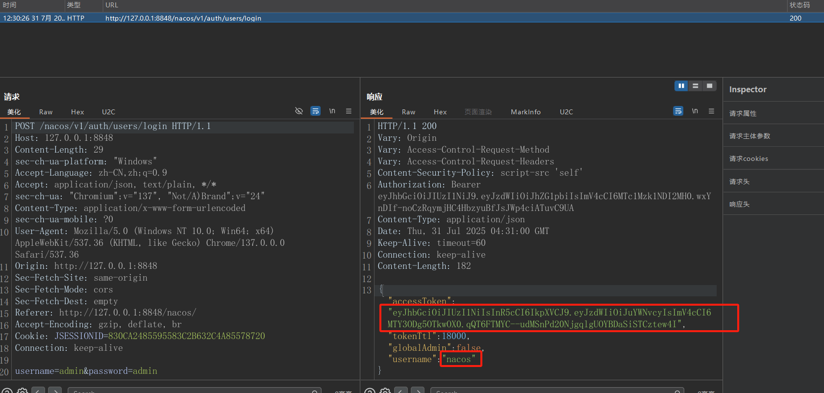Select the /nacos/v1/auth/users/login history row

point(412,18)
